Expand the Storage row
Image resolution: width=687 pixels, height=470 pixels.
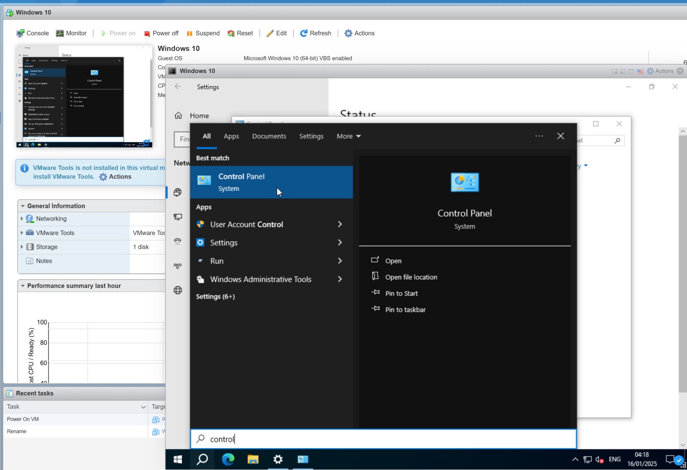[22, 247]
